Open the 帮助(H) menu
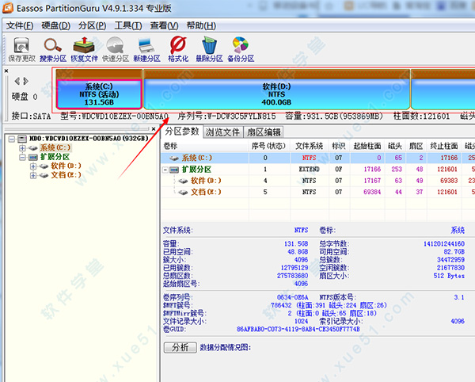The height and width of the screenshot is (382, 475). pos(201,26)
